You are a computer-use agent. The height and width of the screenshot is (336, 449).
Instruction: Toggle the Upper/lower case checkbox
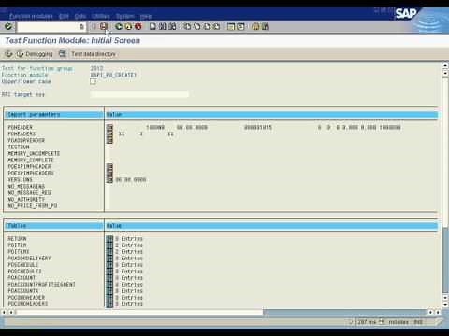point(93,81)
